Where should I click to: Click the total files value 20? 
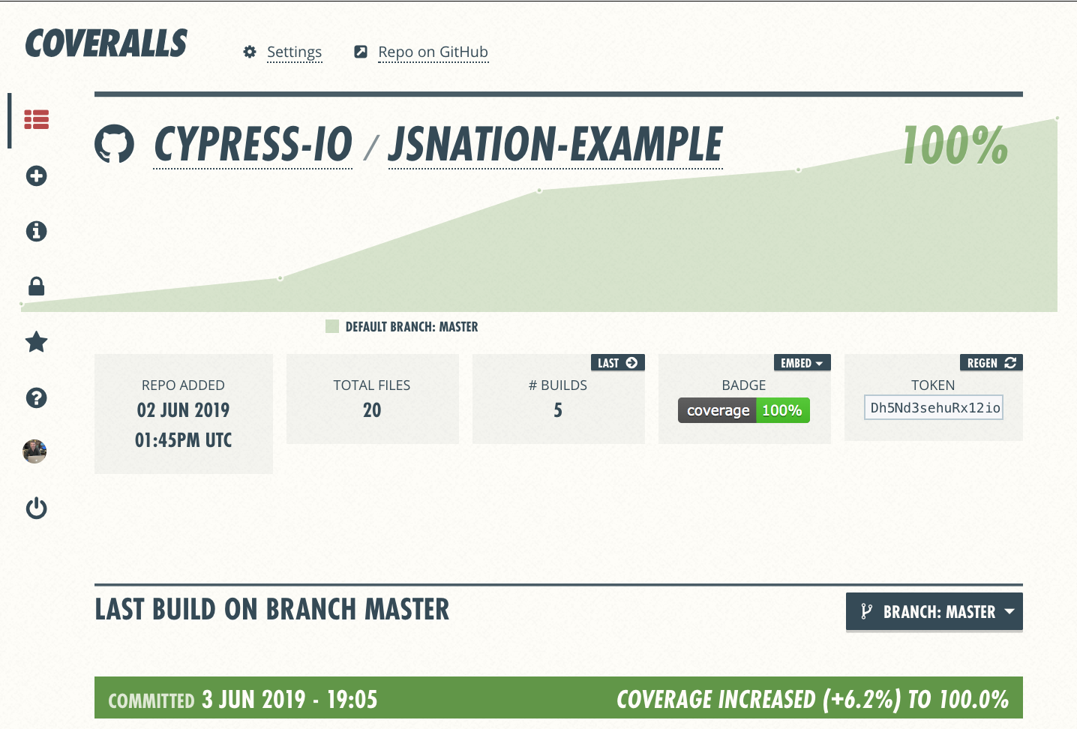coord(372,410)
